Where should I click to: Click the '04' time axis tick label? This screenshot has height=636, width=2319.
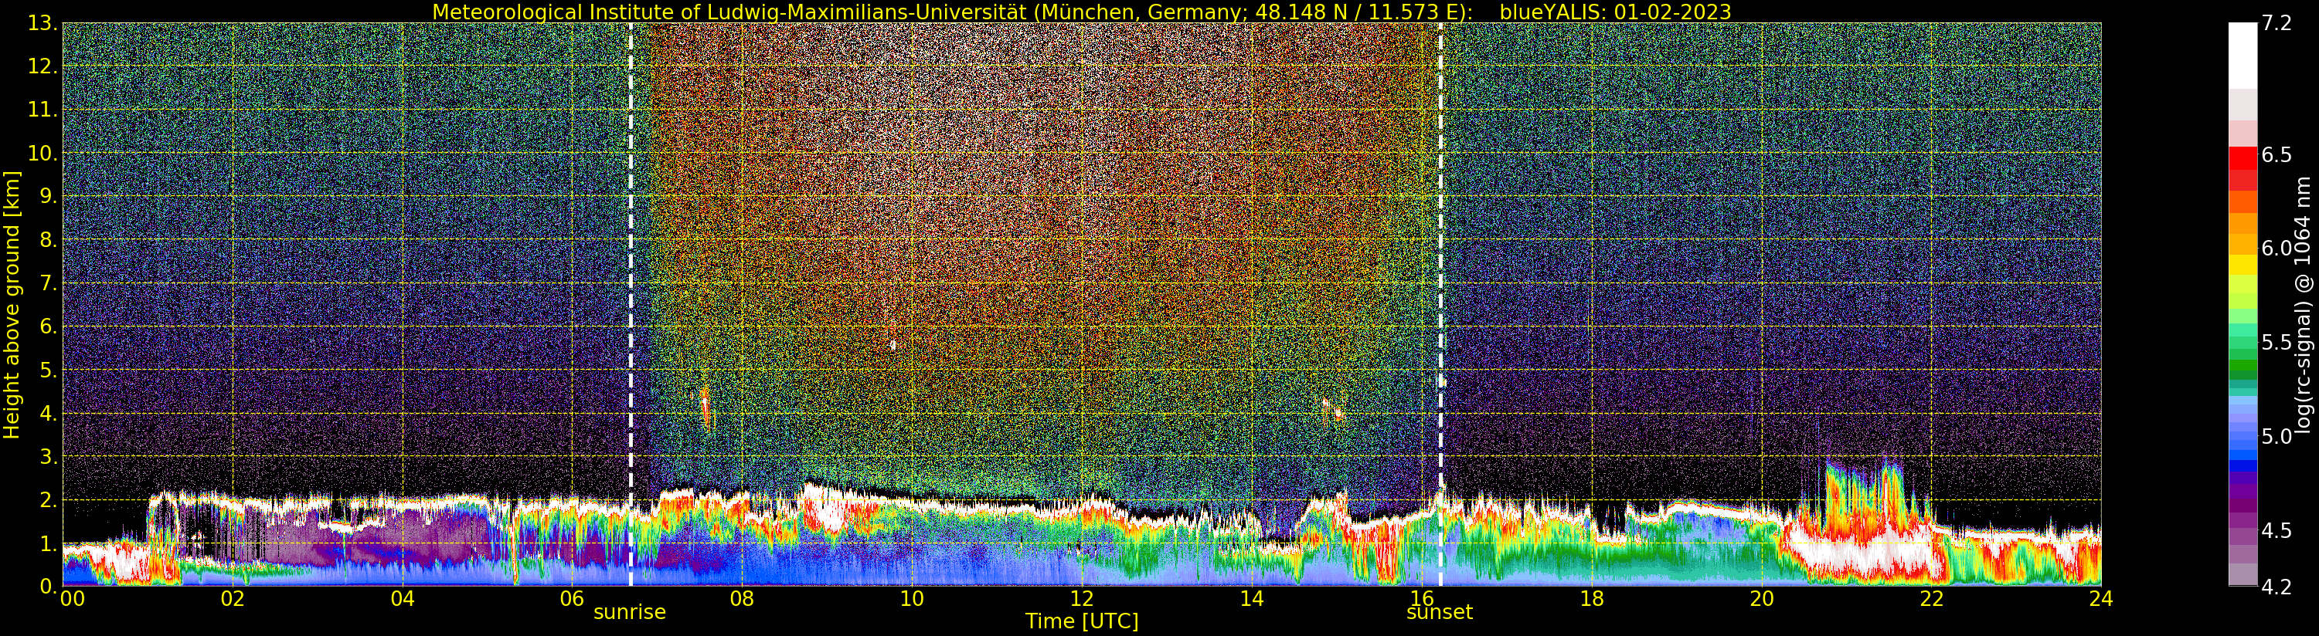pyautogui.click(x=403, y=598)
